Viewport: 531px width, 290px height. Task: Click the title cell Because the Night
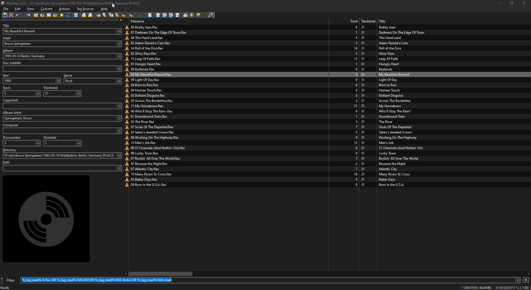pyautogui.click(x=392, y=164)
